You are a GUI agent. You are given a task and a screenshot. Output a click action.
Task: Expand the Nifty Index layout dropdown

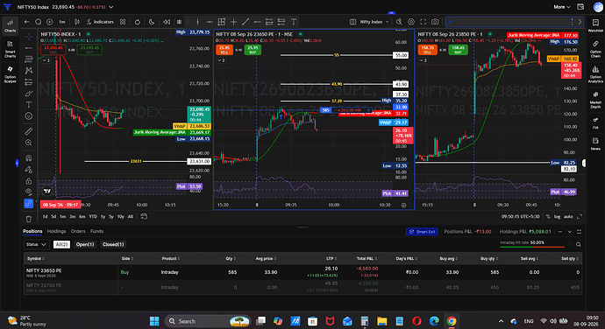(x=370, y=22)
